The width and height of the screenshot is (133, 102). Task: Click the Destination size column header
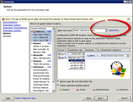click(76, 50)
